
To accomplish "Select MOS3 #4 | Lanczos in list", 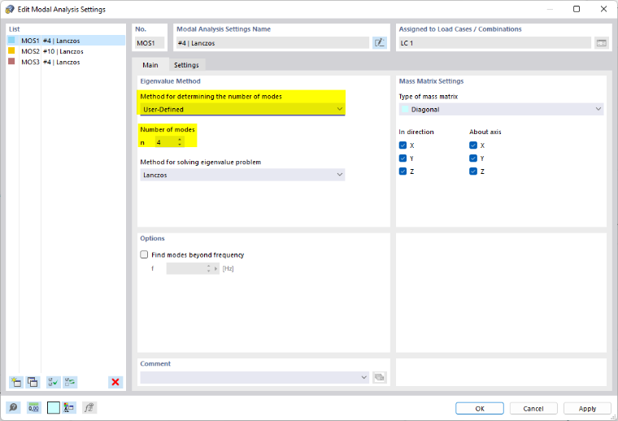I will pos(66,62).
